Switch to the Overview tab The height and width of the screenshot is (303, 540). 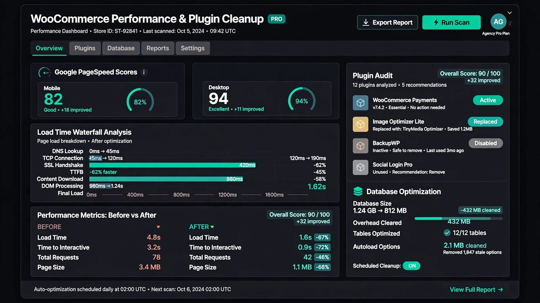(x=49, y=48)
